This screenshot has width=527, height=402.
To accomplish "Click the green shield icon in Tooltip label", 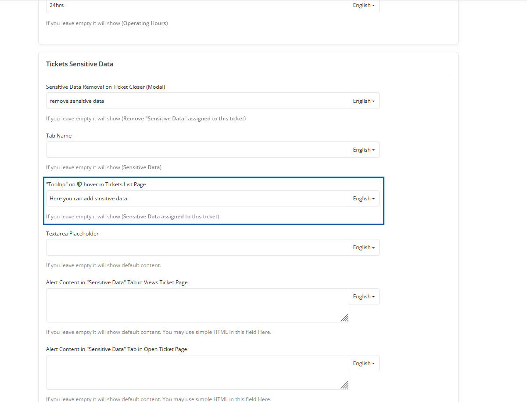I will click(79, 185).
